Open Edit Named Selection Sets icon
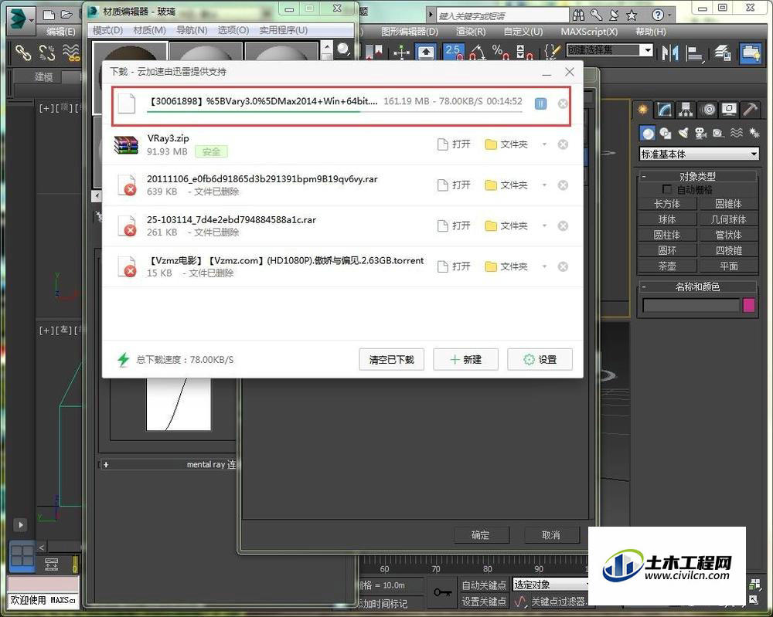 552,52
